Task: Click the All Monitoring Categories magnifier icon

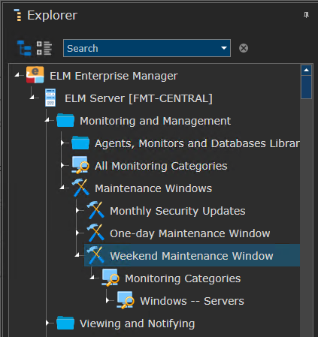Action: [80, 165]
